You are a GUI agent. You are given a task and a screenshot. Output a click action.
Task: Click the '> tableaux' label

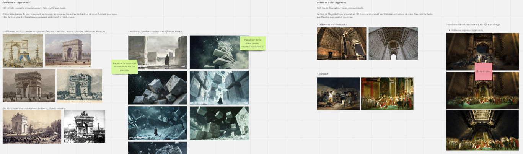point(323,74)
